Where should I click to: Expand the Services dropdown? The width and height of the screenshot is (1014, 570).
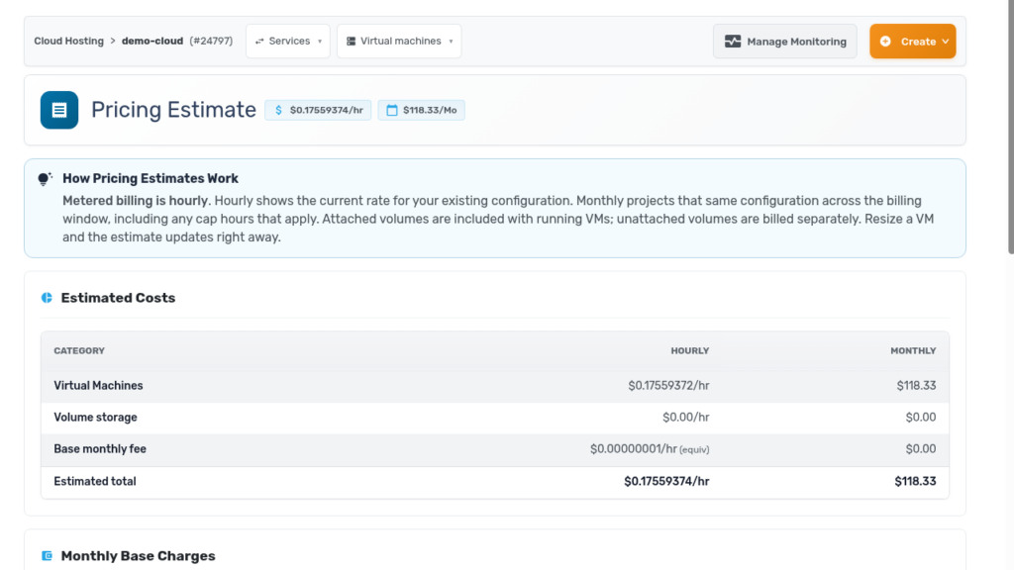click(x=288, y=42)
